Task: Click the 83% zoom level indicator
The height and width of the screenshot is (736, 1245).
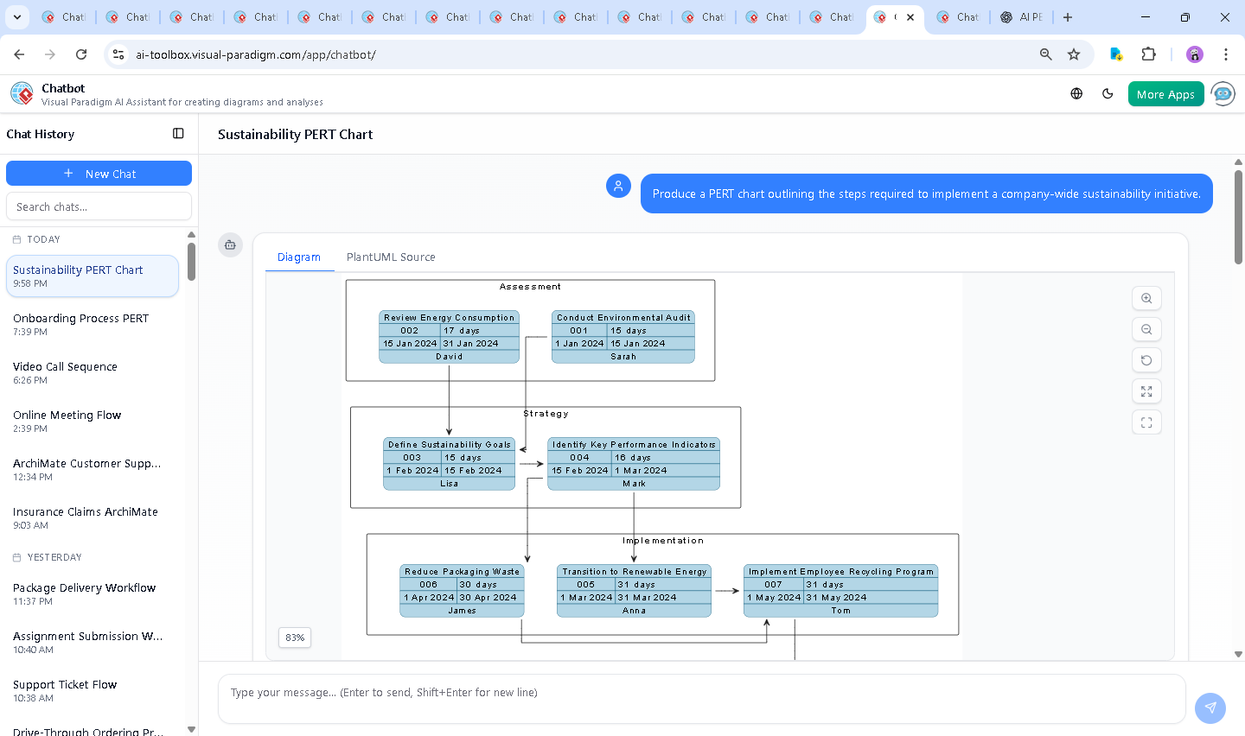Action: point(295,638)
